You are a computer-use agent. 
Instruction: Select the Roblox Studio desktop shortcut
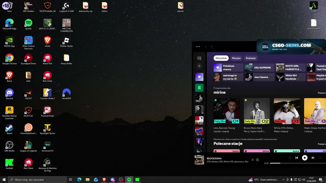click(x=66, y=42)
